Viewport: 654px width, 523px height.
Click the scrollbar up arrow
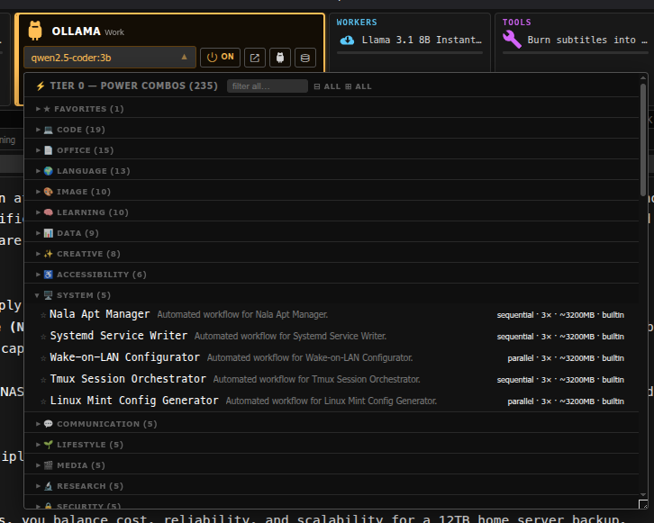(643, 77)
